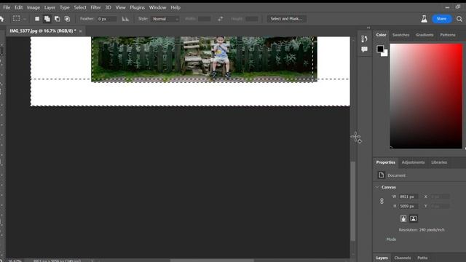Select Subtract from selection mode

click(57, 19)
